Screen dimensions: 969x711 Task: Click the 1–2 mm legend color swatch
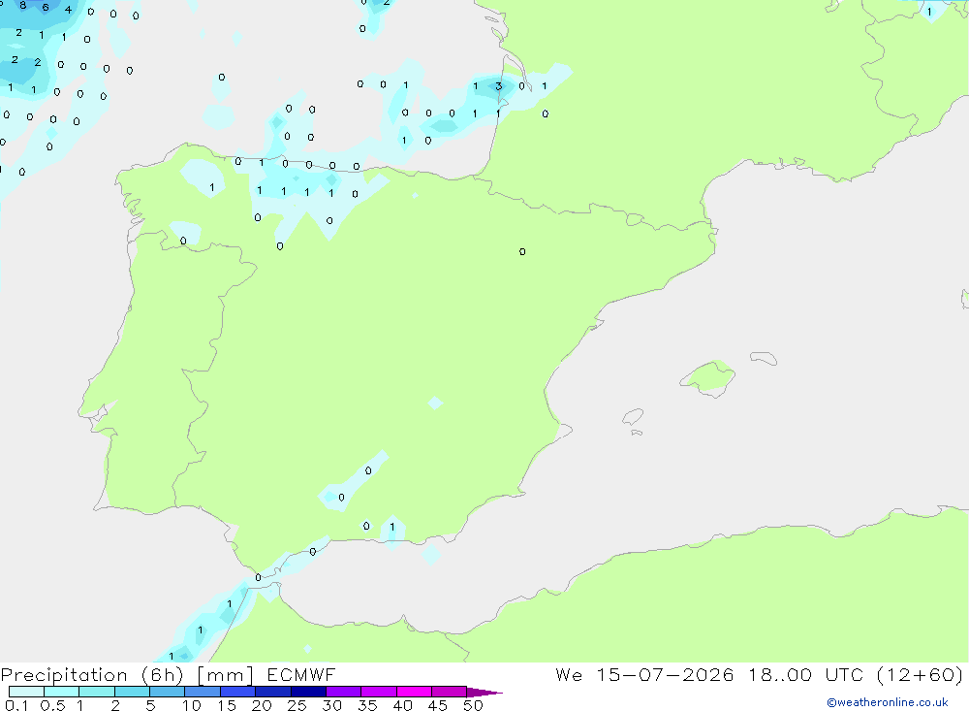(96, 692)
